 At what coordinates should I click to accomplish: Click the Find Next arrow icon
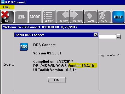(77, 17)
